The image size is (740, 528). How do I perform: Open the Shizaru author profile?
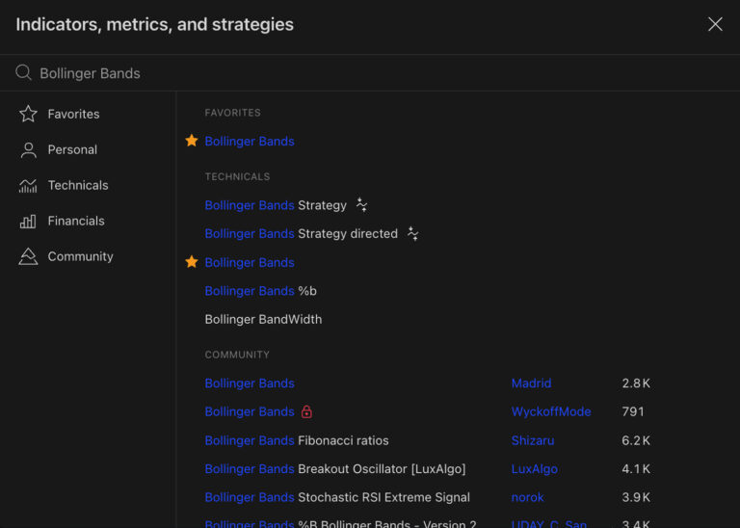pyautogui.click(x=534, y=440)
